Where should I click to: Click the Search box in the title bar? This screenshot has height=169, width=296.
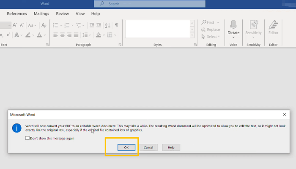coord(150,4)
